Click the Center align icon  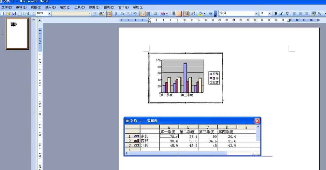pos(301,13)
